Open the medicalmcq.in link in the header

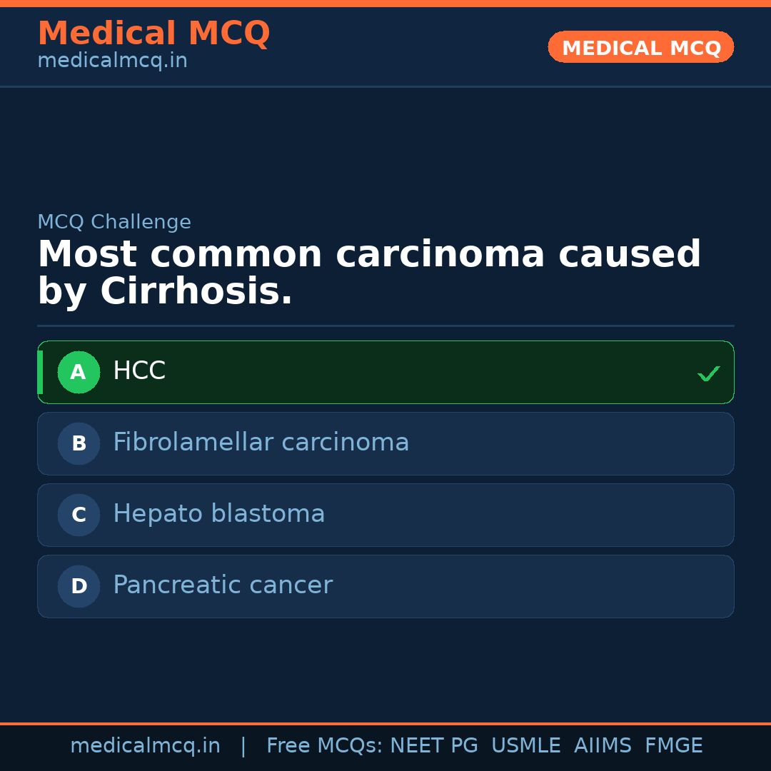click(x=112, y=61)
